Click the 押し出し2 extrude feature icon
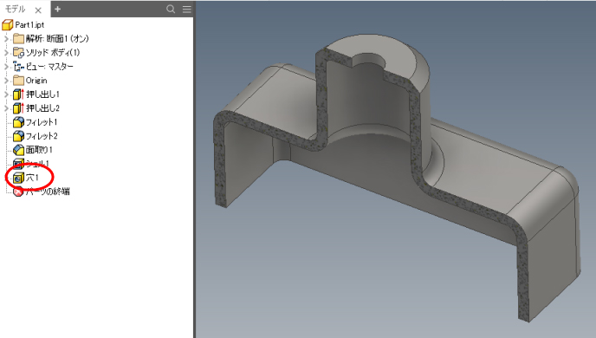Screen dimensions: 596x338 18,108
